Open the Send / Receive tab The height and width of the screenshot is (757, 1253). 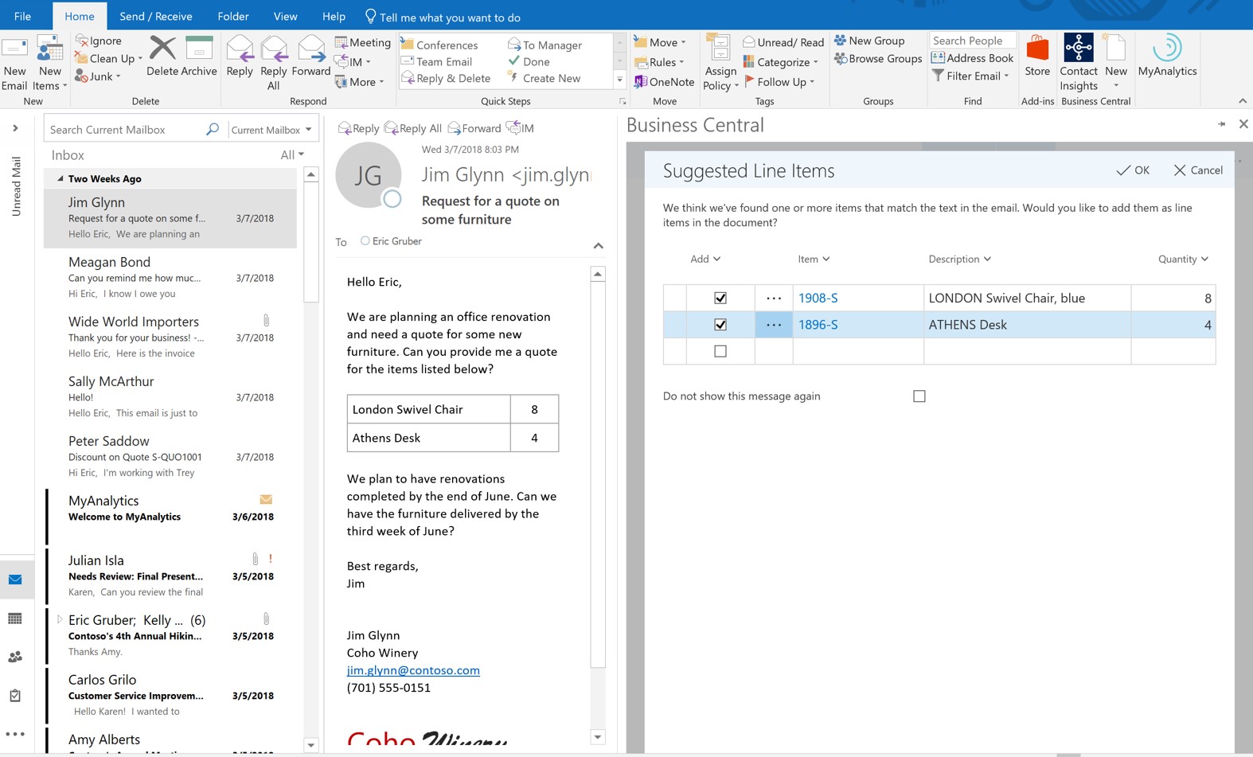(x=156, y=16)
